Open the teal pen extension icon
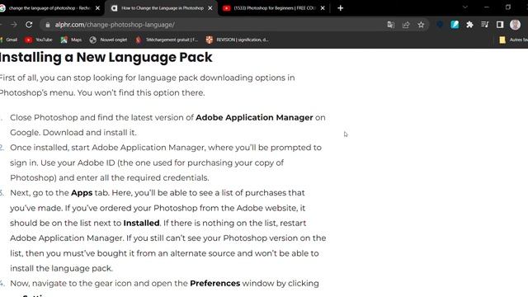This screenshot has height=297, width=528. pos(455,24)
